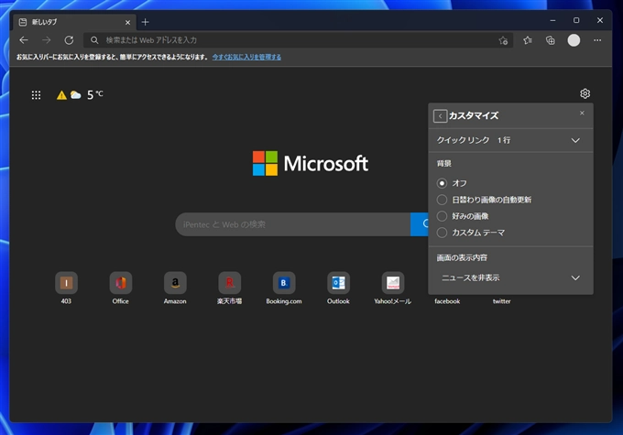Open the Office quick link tile

tap(120, 288)
